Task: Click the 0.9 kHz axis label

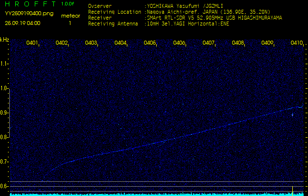Action: coord(4,113)
